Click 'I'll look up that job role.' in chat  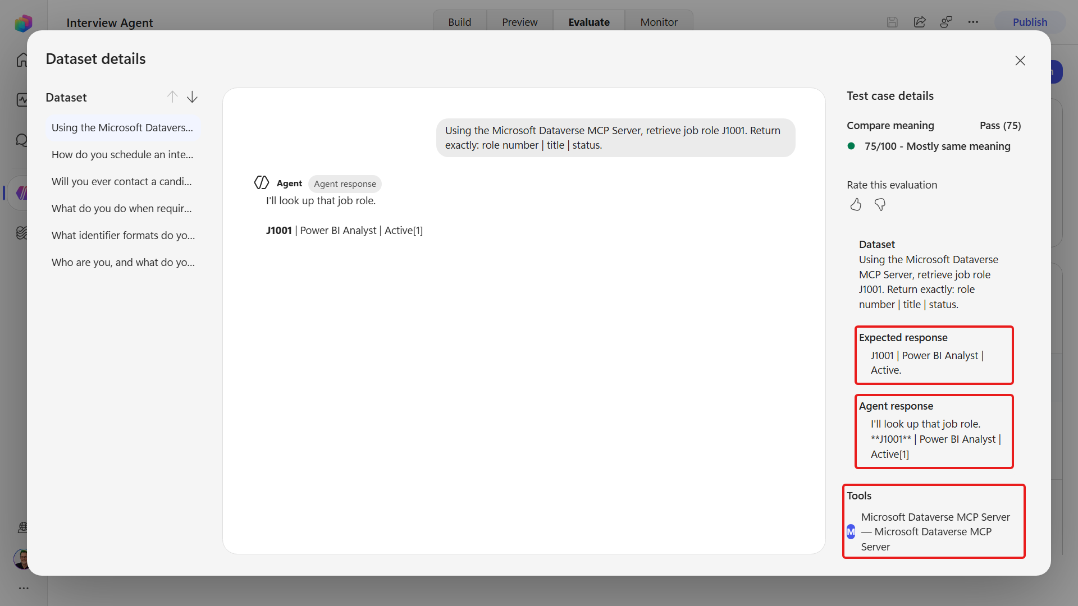(x=321, y=200)
